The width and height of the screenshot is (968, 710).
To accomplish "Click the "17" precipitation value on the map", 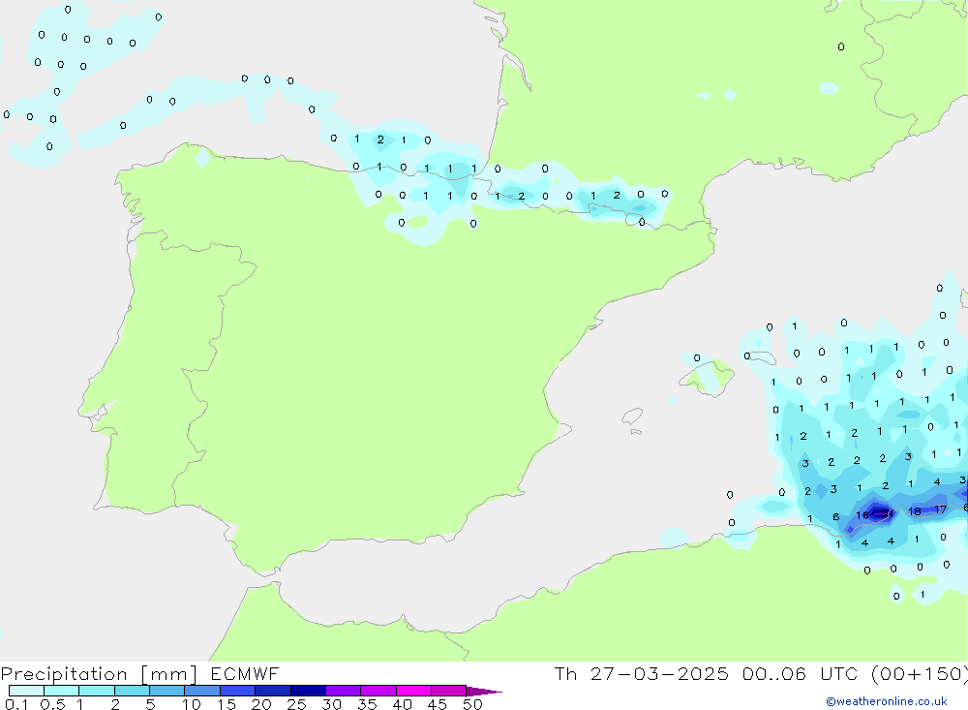I will pos(940,509).
